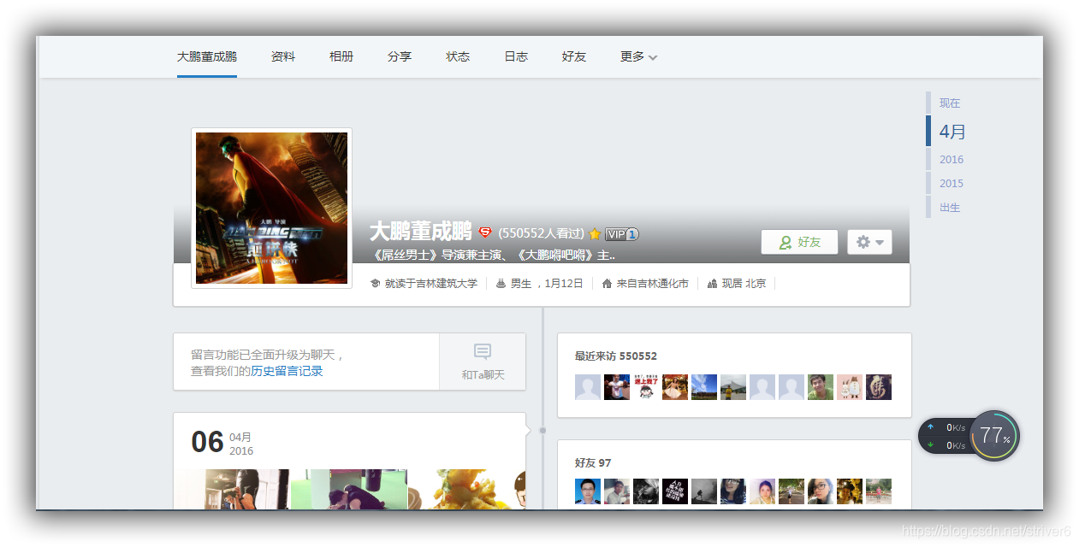This screenshot has width=1079, height=547.
Task: Switch to the 相册 tab
Action: point(341,56)
